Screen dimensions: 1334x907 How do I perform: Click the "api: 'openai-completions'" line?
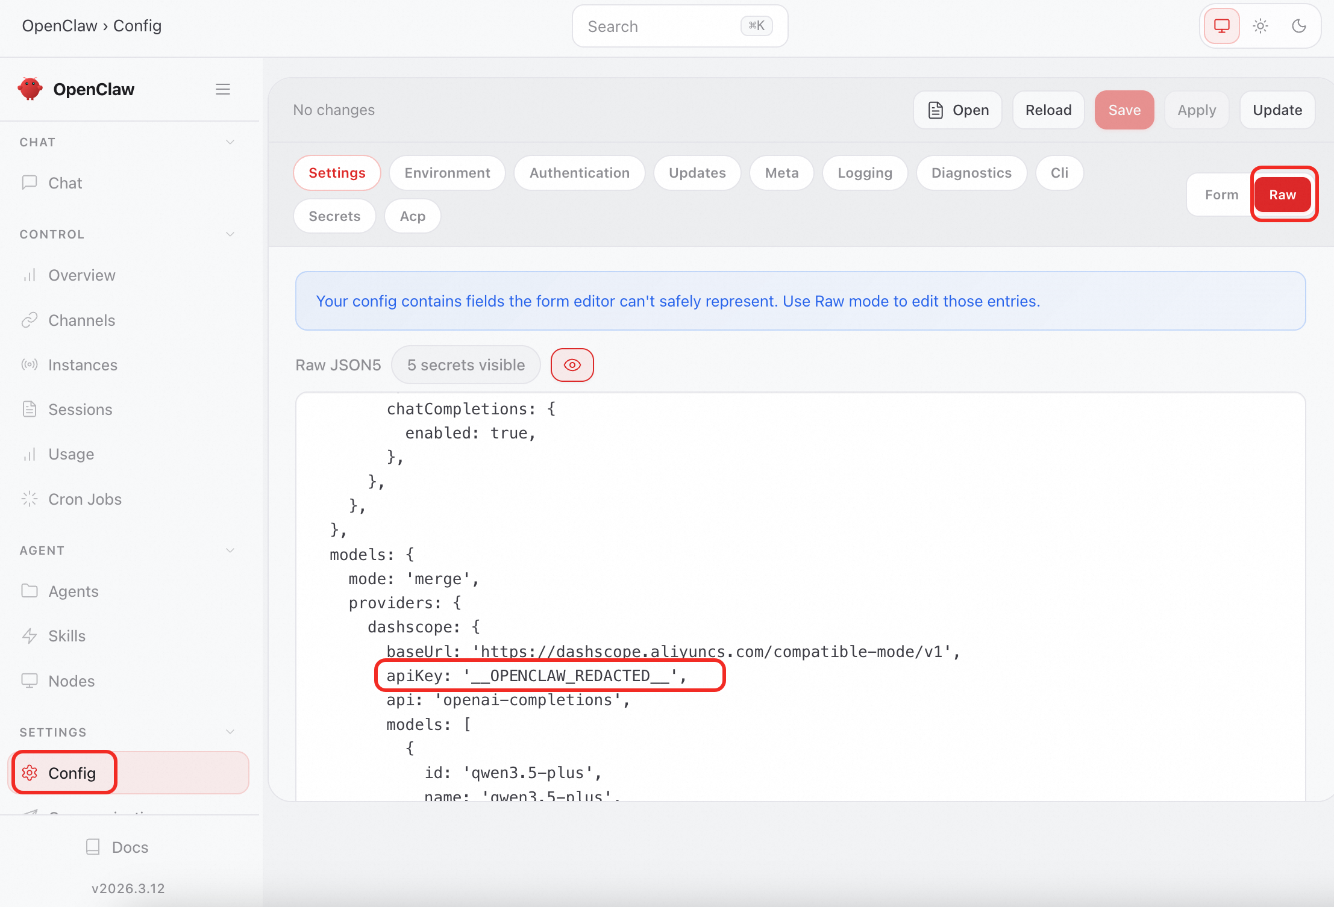tap(508, 700)
